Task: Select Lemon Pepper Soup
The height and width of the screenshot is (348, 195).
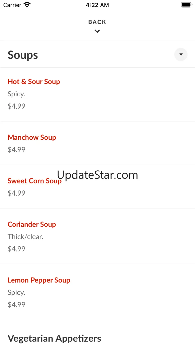Action: (x=39, y=280)
